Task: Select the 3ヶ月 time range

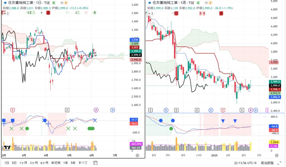Action: click(34, 163)
